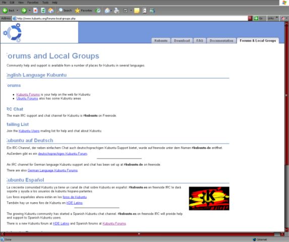Open the Mail envelope icon
Image resolution: width=289 pixels, height=242 pixels.
tap(107, 11)
